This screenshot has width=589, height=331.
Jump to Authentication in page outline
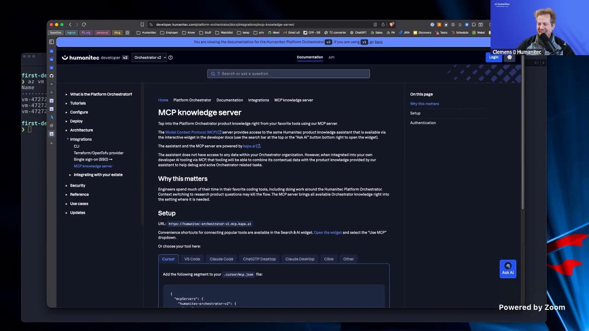[x=423, y=123]
